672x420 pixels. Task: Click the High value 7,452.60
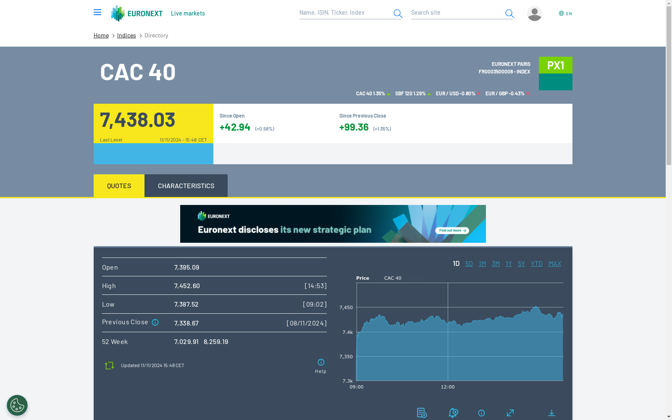187,286
